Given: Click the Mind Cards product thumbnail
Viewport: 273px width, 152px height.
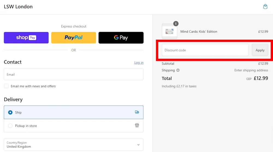Looking at the screenshot, I should pos(170,31).
